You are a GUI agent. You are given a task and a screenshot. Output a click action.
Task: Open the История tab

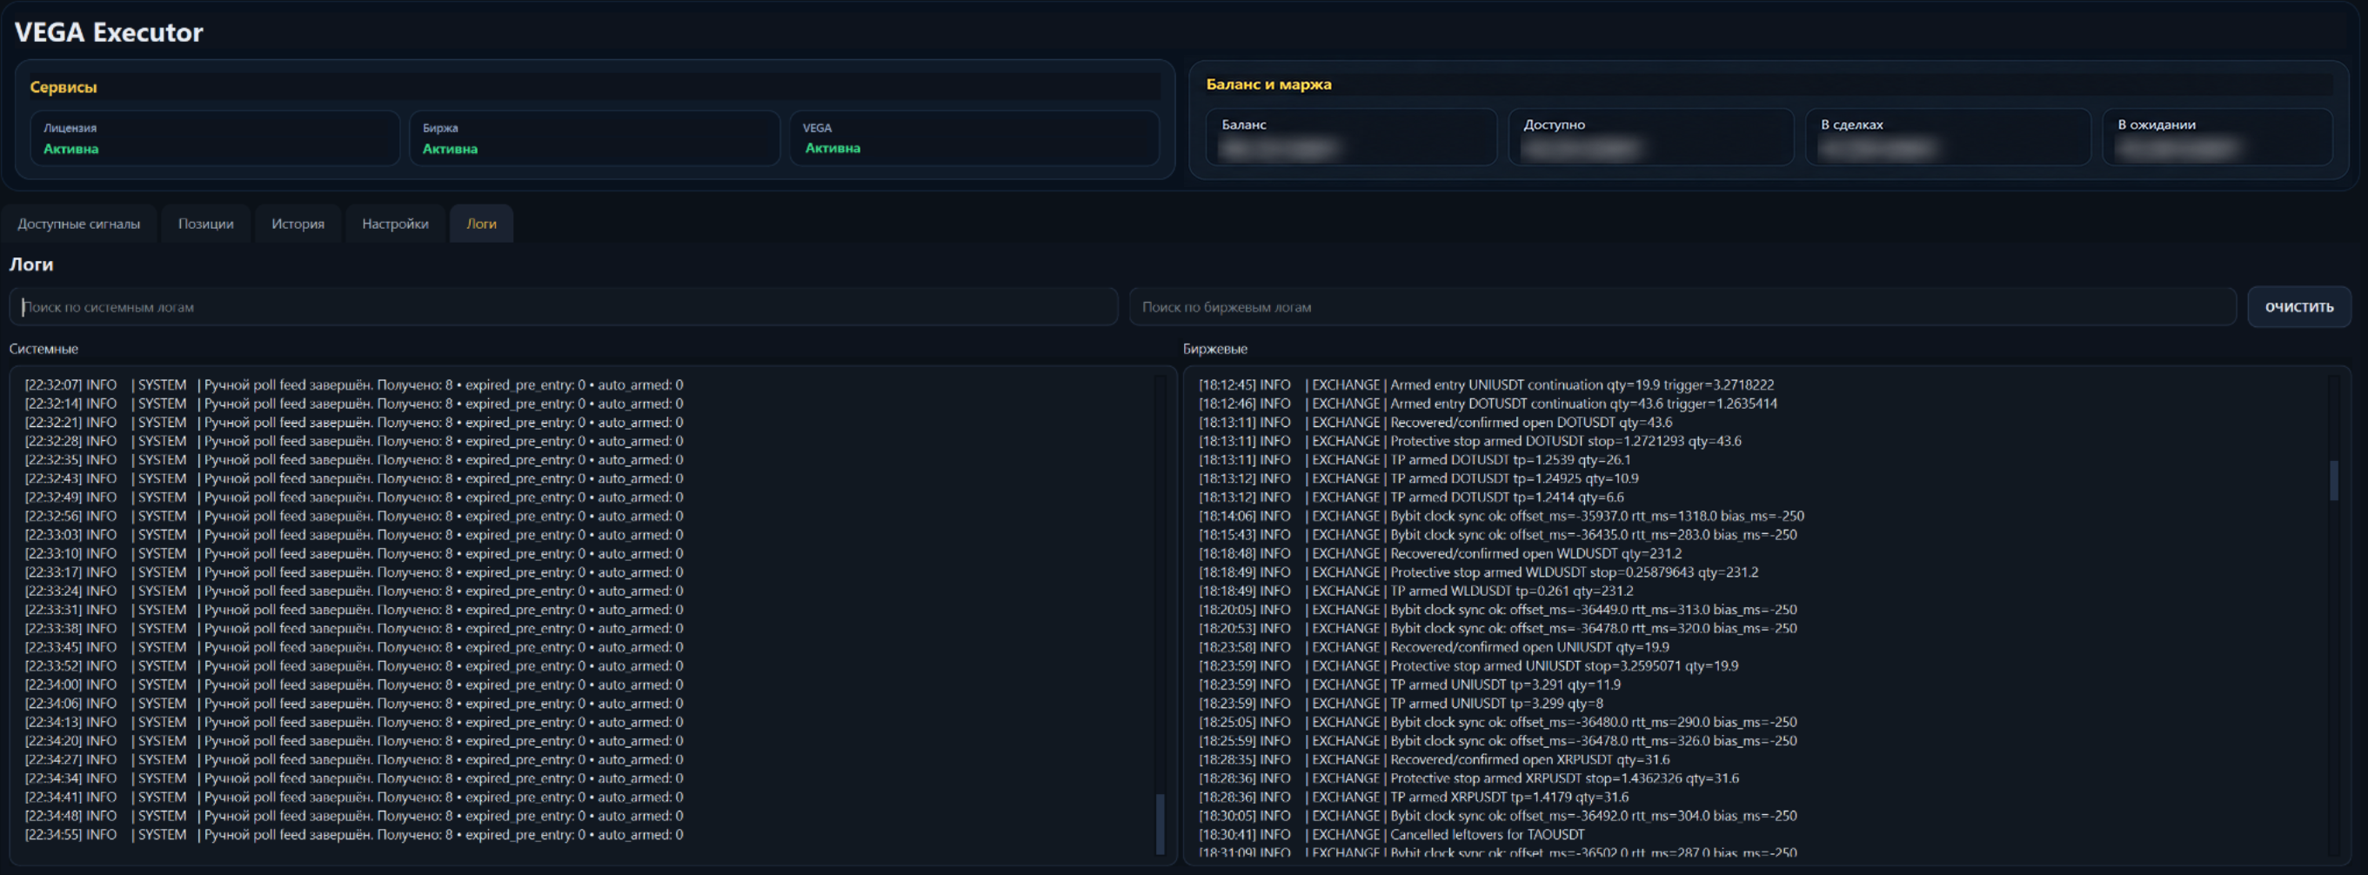(298, 224)
